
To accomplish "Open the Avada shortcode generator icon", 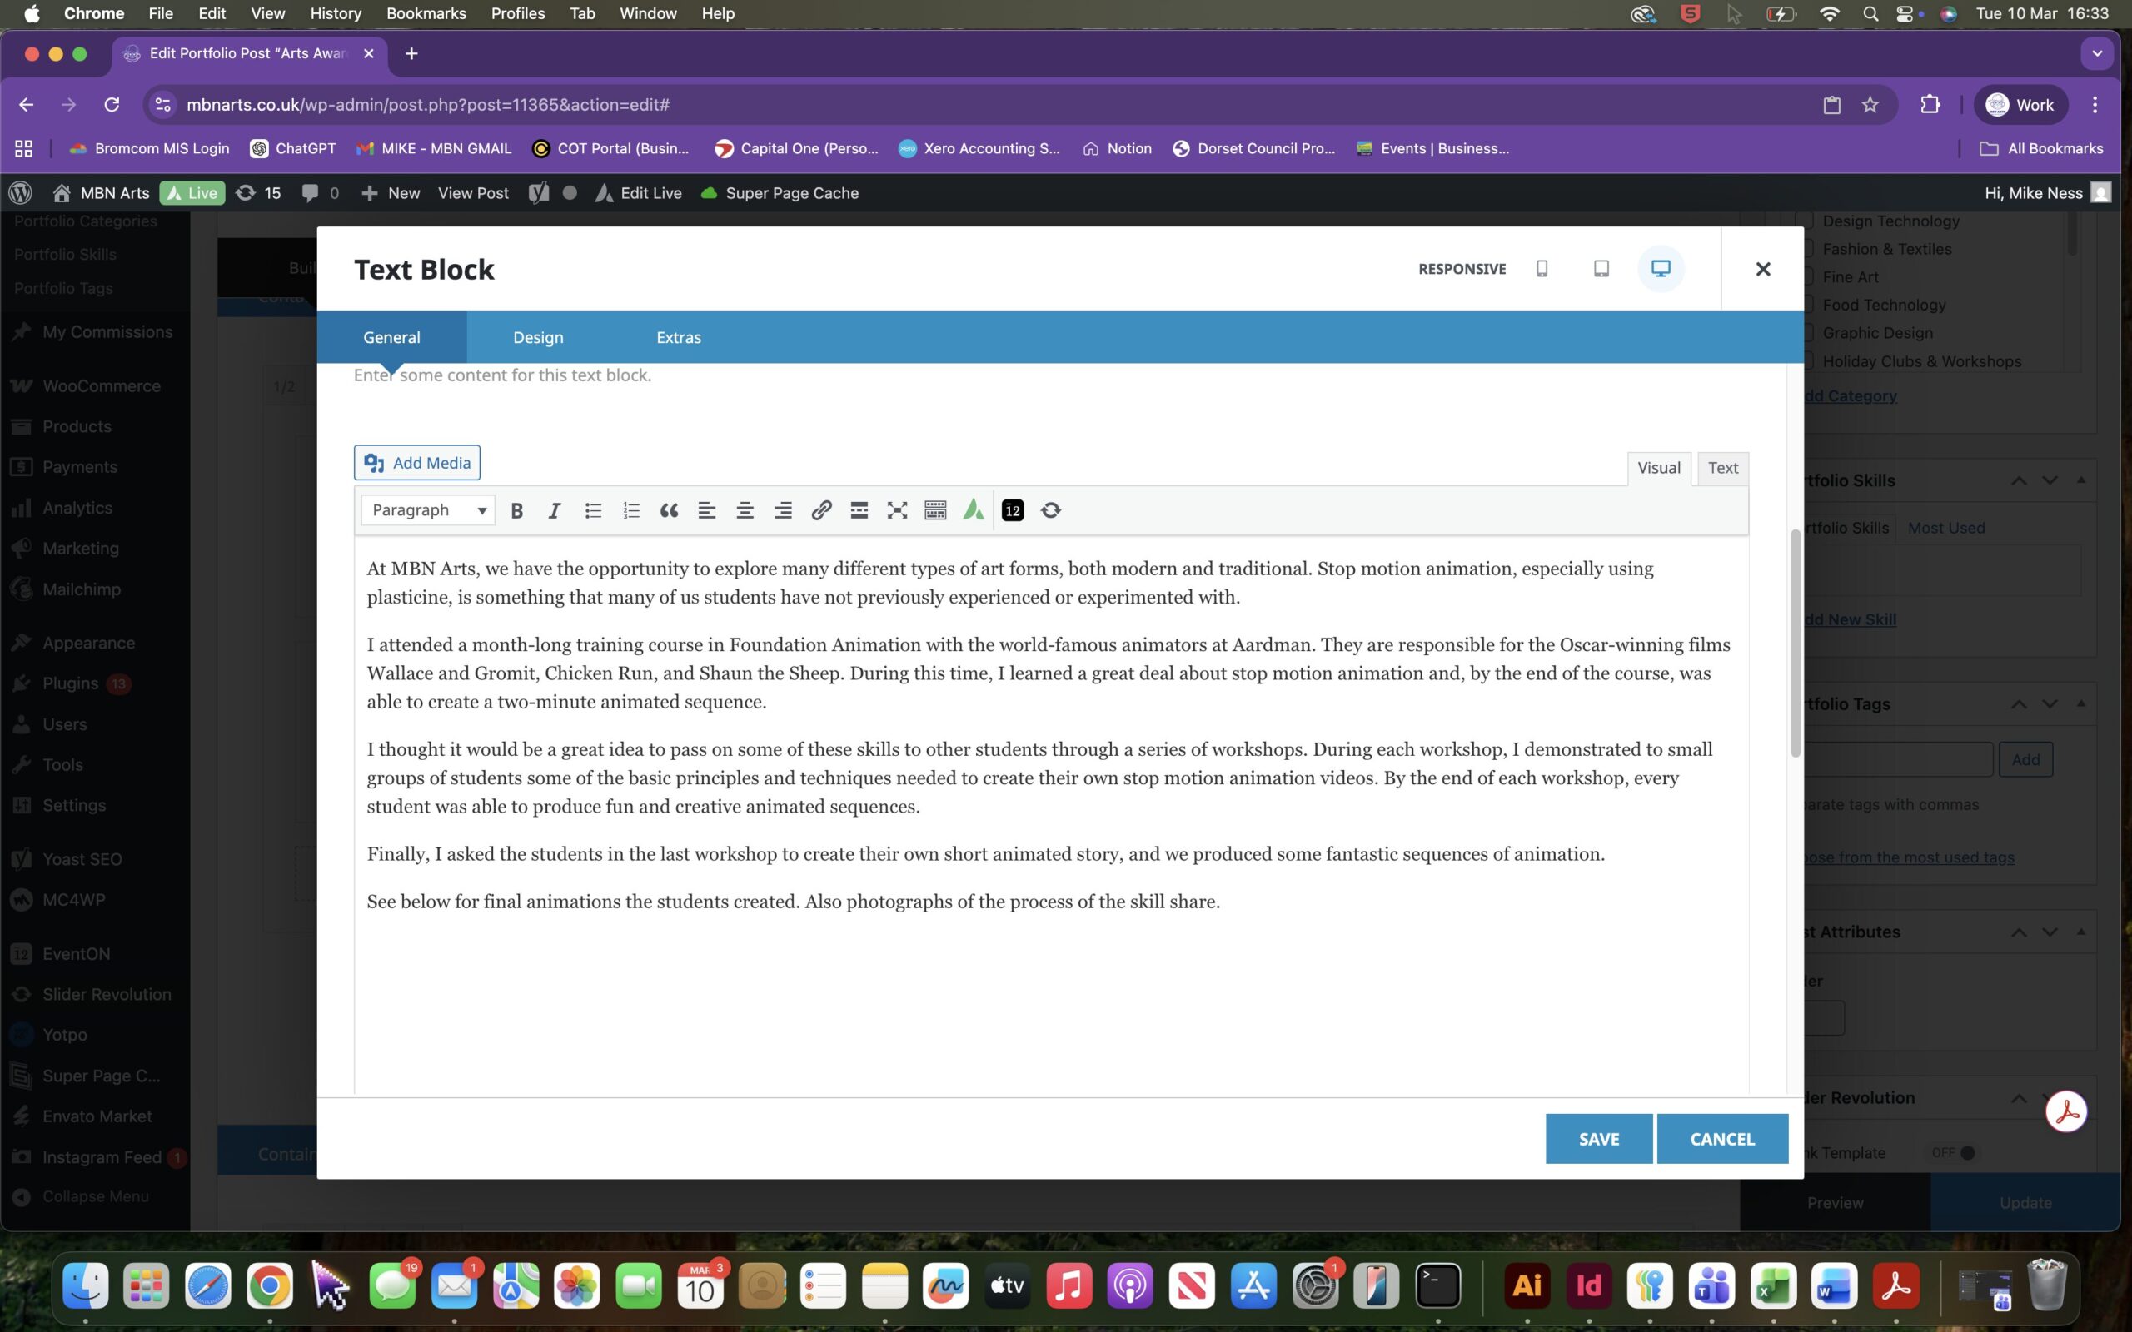I will coord(973,510).
